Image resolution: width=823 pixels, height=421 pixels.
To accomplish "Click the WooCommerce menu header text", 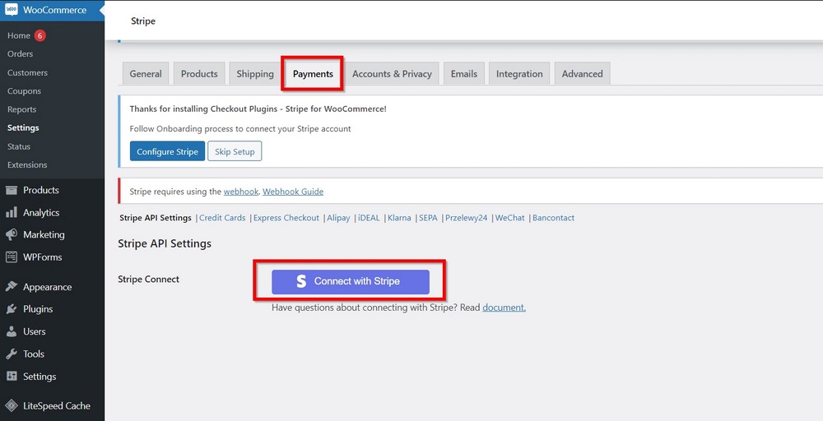I will tap(54, 10).
